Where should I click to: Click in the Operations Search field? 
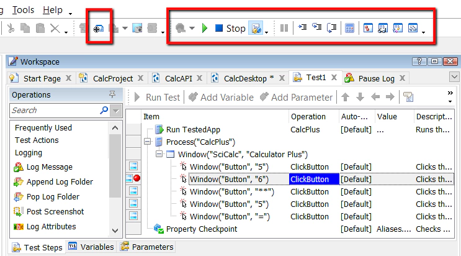(55, 110)
